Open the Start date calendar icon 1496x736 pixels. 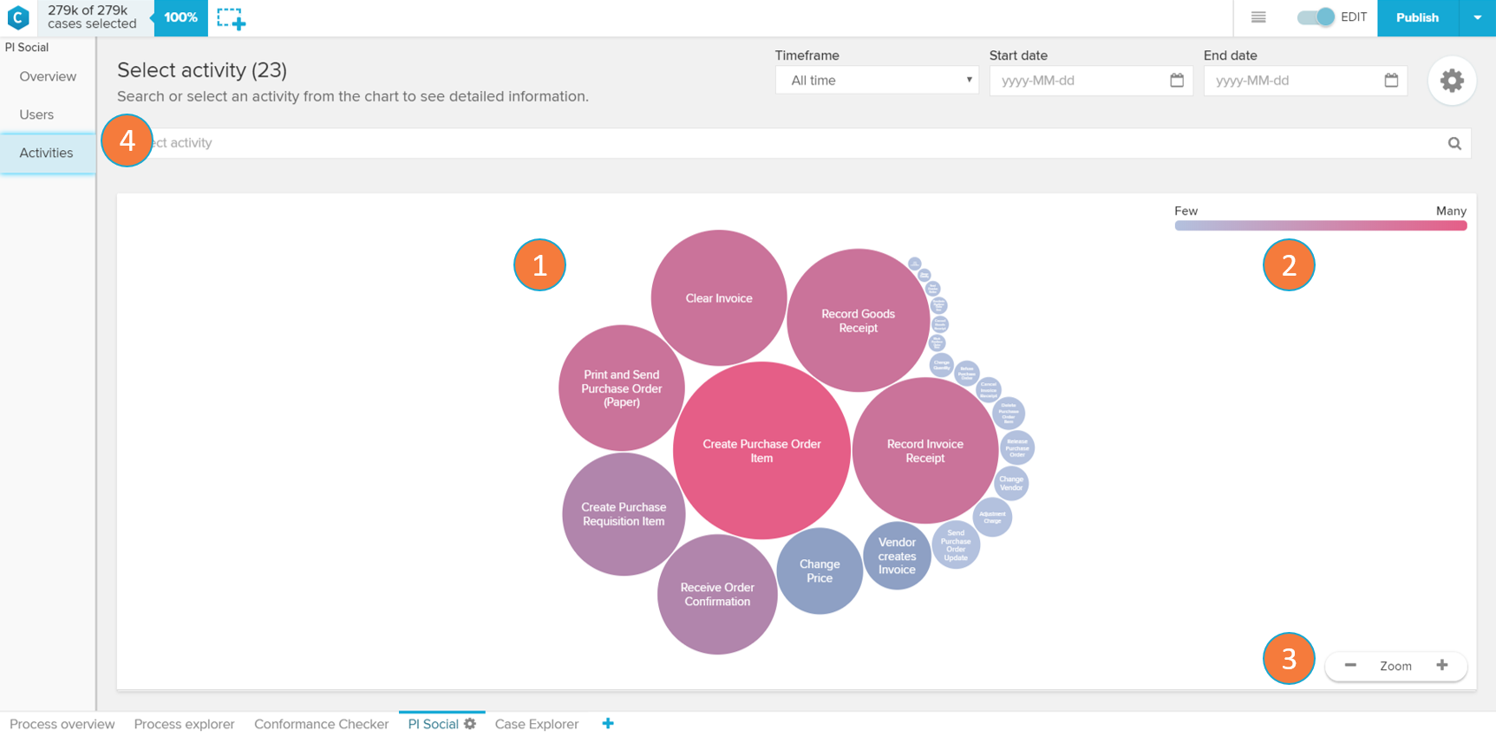pos(1177,81)
